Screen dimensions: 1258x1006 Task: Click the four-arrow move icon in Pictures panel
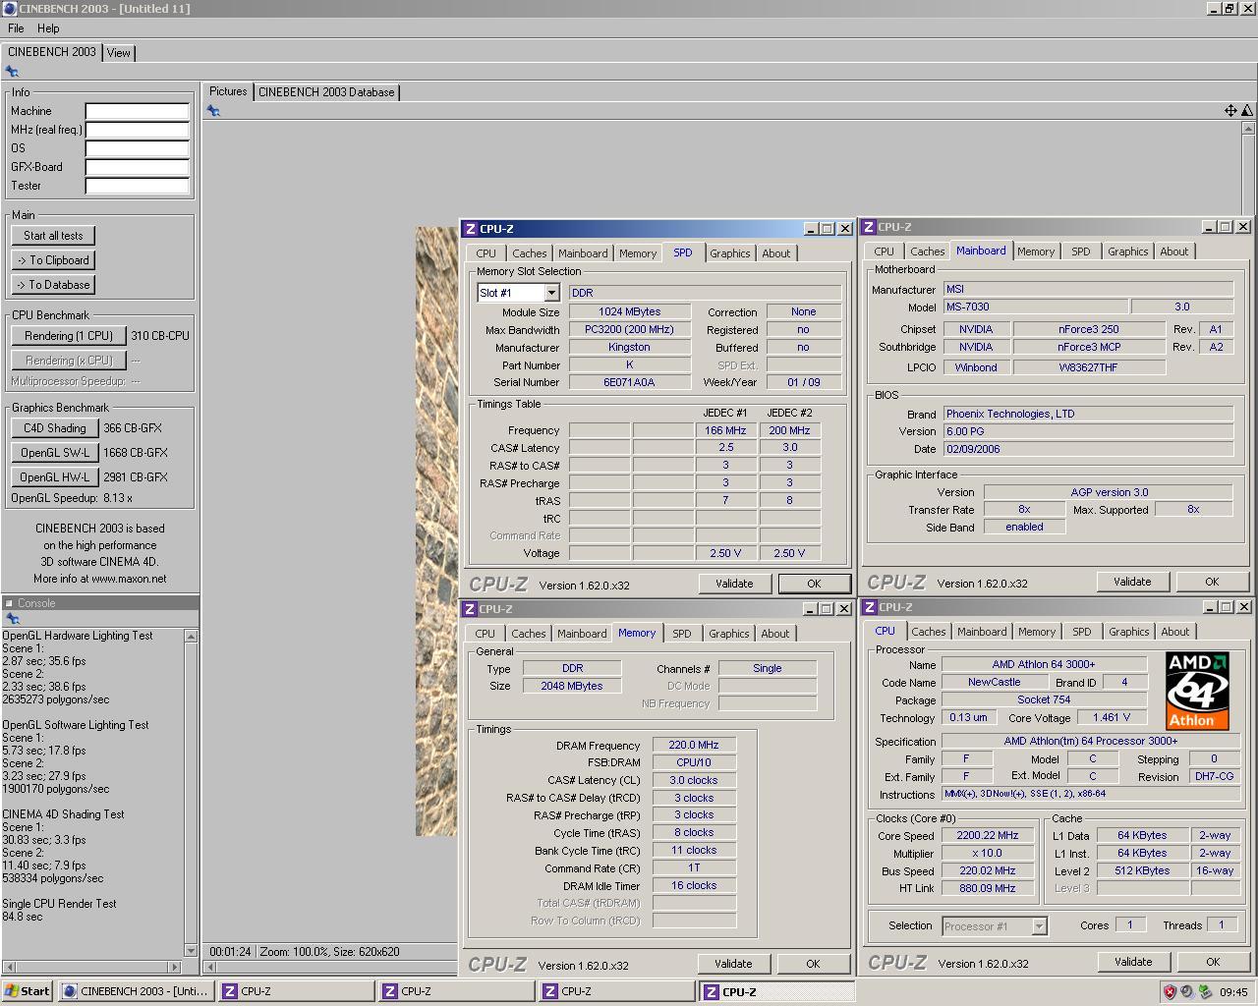coord(1229,111)
